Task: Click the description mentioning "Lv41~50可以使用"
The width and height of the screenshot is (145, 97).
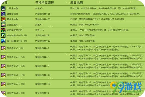Action: pos(107,57)
